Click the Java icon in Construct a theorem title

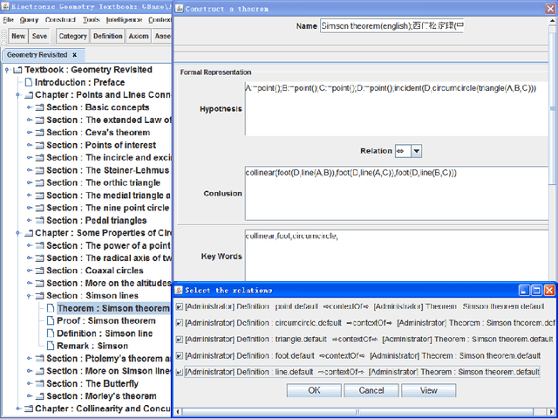click(180, 9)
